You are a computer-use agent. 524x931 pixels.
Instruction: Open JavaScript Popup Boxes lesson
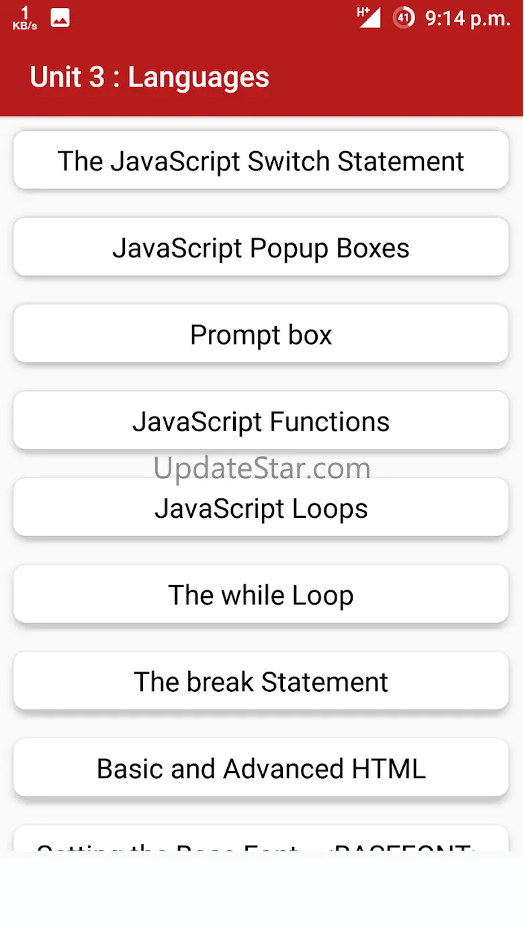click(x=261, y=247)
